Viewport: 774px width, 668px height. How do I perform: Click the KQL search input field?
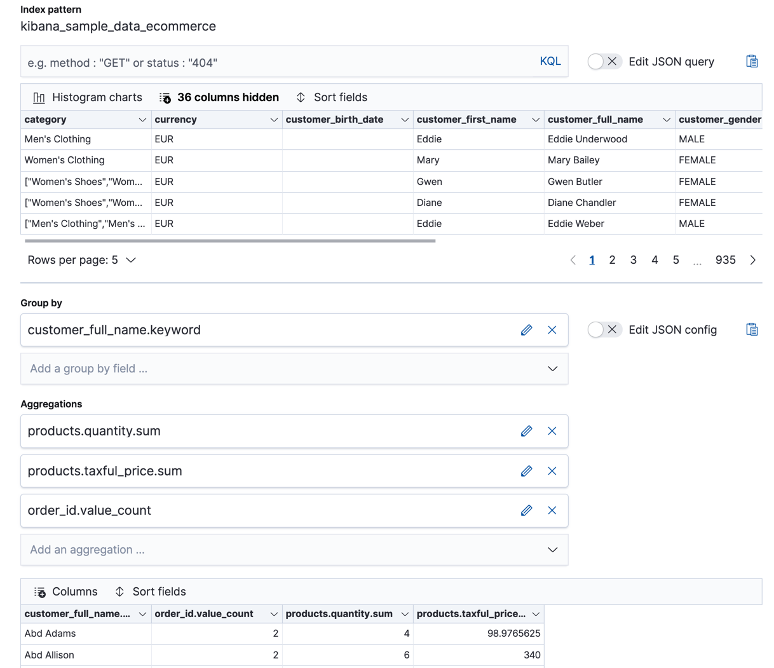[x=254, y=61]
